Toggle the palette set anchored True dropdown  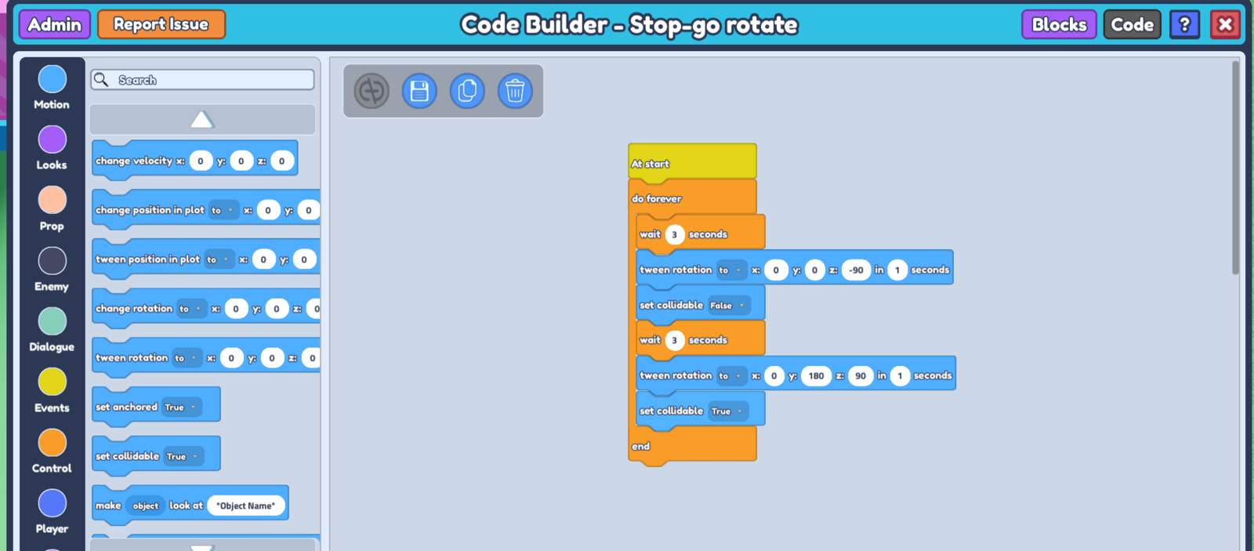click(181, 408)
